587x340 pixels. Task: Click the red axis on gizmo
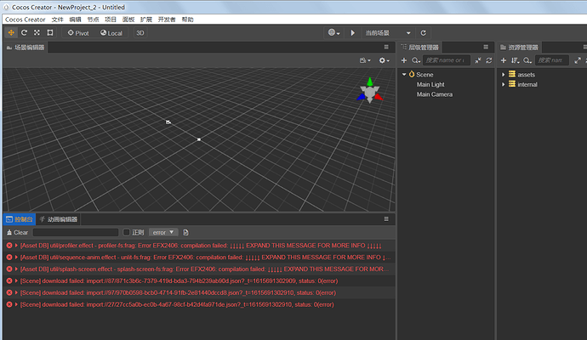379,97
